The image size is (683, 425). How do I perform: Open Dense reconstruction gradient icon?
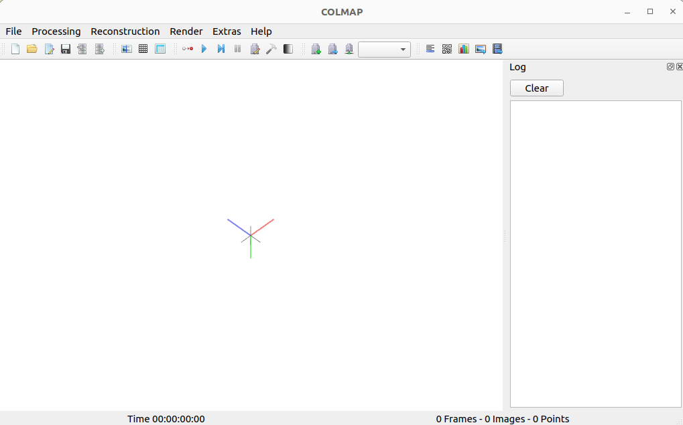click(288, 49)
